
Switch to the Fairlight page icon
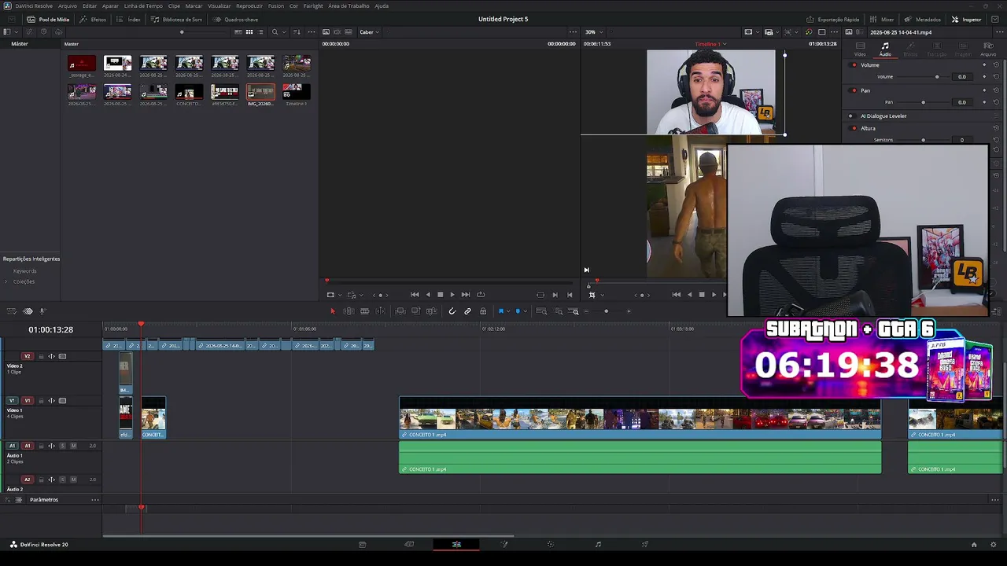(598, 544)
